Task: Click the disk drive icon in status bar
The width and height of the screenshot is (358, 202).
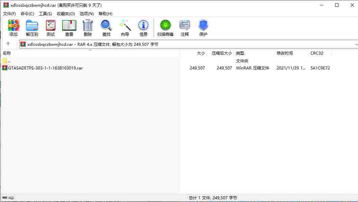Action: point(5,197)
